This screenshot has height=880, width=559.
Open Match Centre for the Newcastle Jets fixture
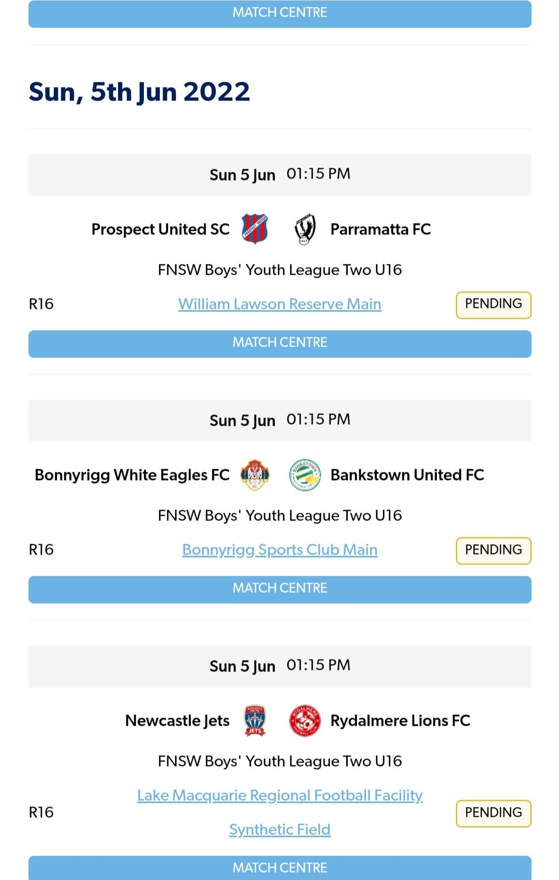279,868
